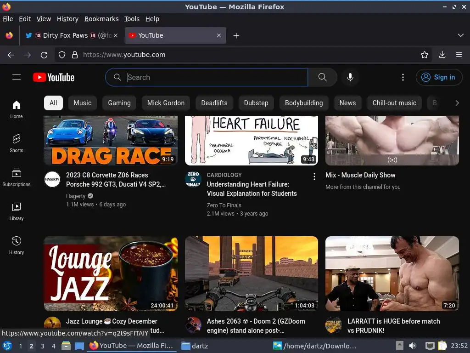This screenshot has height=353, width=470.
Task: Click the taskbar volume speaker icon
Action: pos(413,346)
